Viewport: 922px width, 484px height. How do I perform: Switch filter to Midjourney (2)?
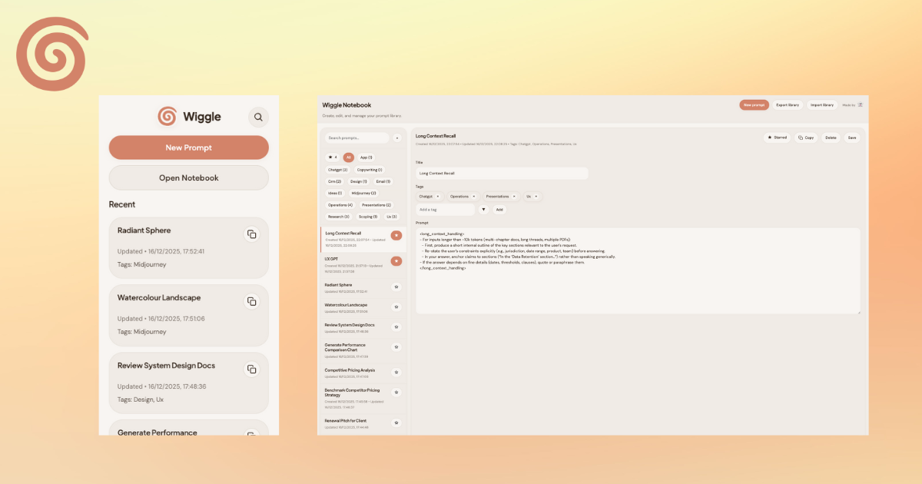point(364,193)
